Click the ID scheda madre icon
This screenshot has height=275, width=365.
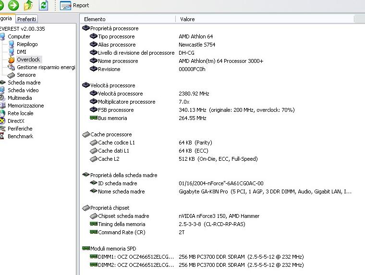[94, 183]
